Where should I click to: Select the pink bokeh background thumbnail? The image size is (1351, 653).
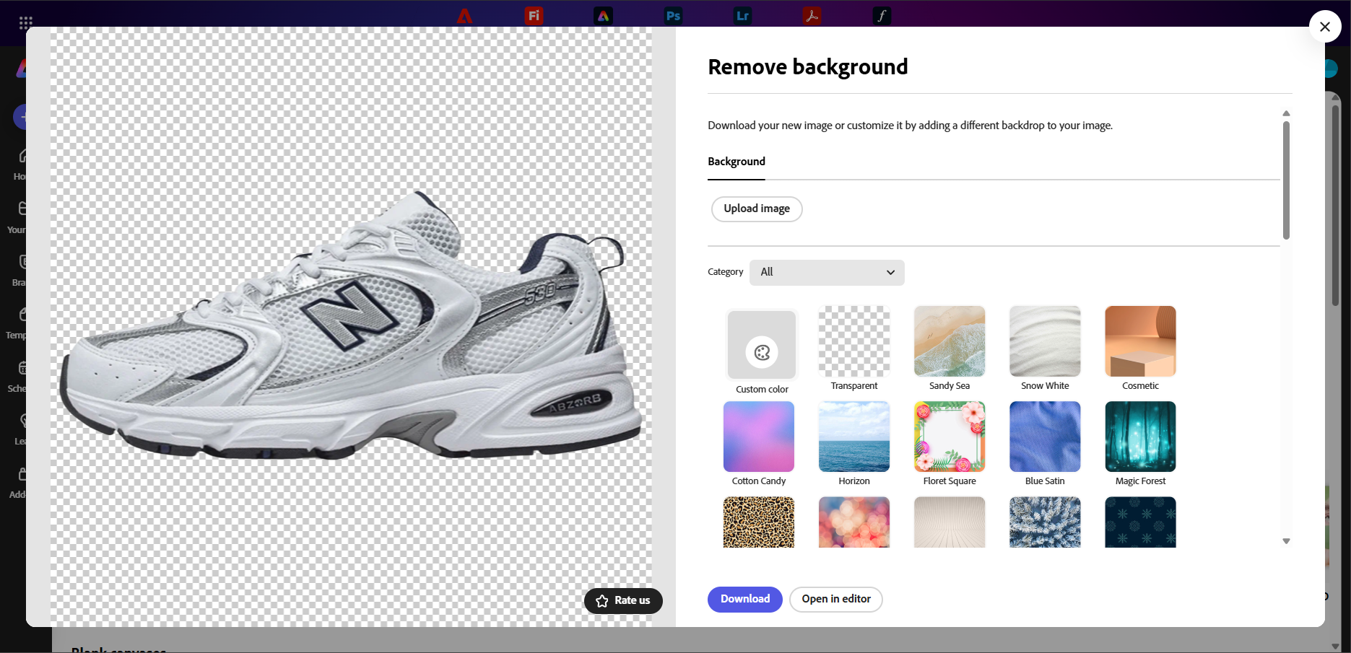click(854, 522)
